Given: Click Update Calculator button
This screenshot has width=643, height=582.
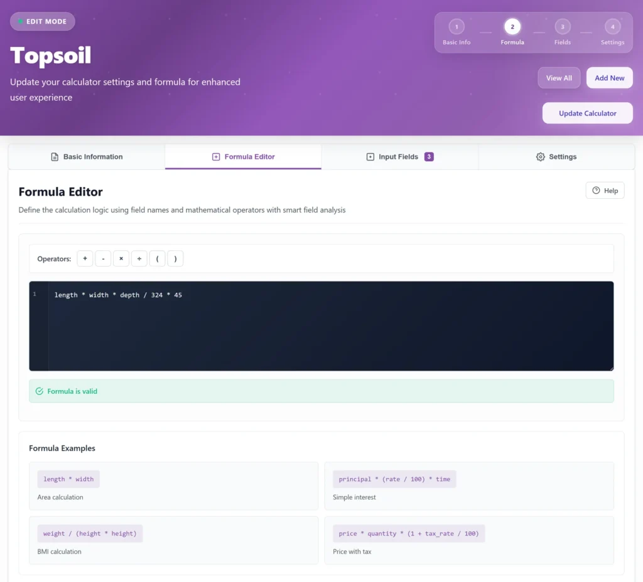Looking at the screenshot, I should click(x=587, y=113).
